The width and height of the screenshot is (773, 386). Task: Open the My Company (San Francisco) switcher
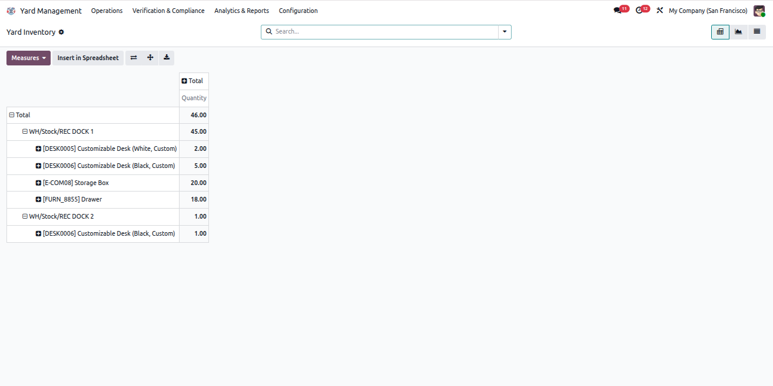708,11
